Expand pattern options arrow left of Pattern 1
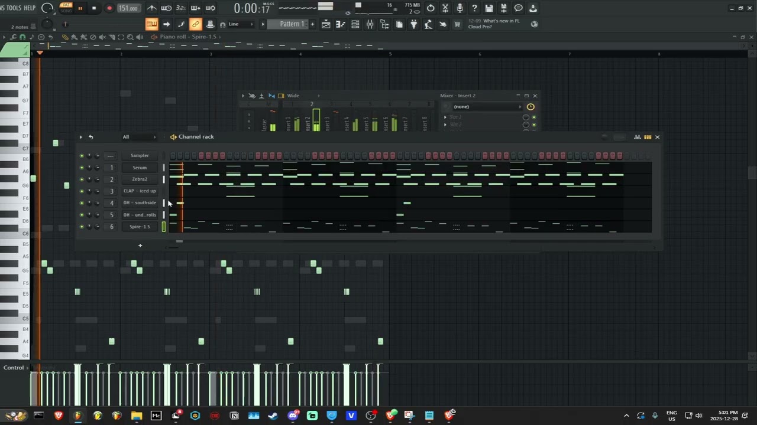Viewport: 757px width, 425px height. click(x=263, y=24)
